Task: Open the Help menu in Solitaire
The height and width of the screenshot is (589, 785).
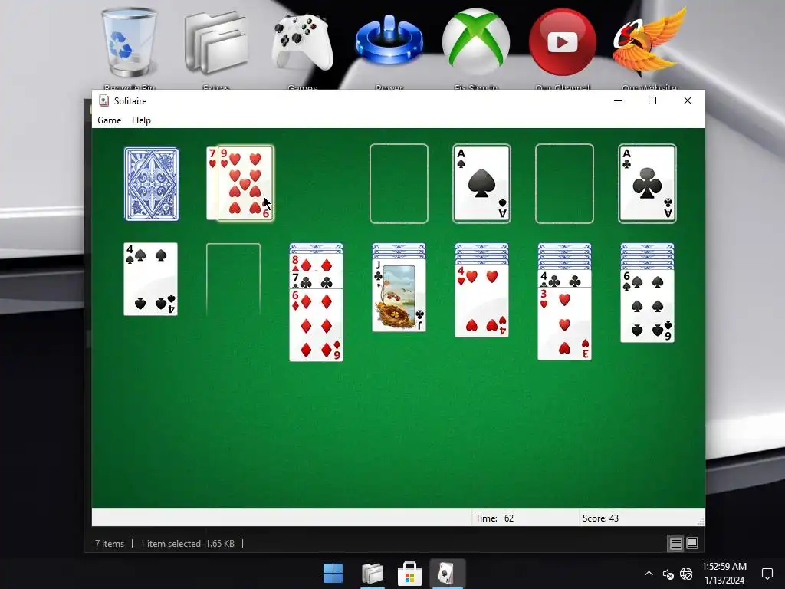Action: (141, 120)
